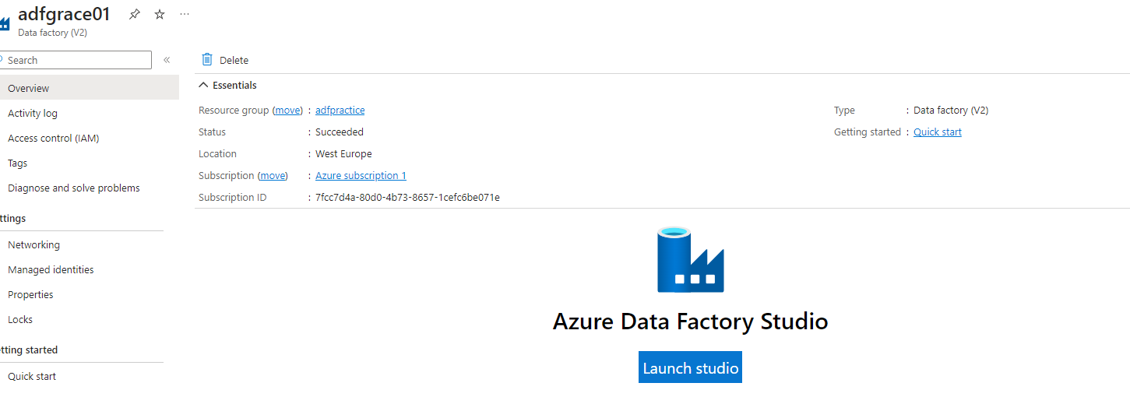
Task: Open Activity log from sidebar
Action: coord(33,114)
